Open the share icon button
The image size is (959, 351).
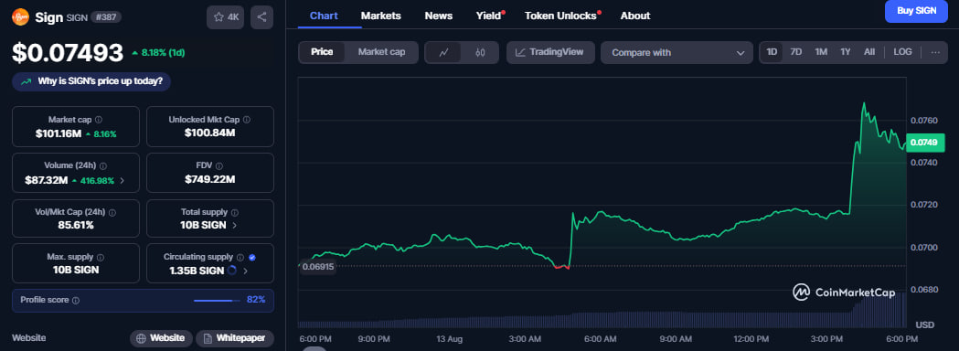[261, 17]
